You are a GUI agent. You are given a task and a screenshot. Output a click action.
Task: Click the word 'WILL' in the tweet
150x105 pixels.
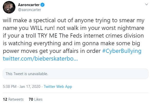click(36, 28)
